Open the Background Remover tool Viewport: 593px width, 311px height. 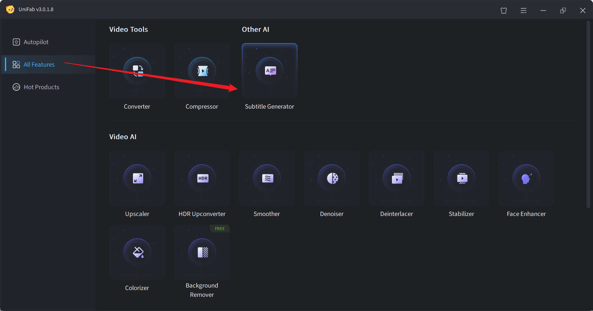coord(202,252)
